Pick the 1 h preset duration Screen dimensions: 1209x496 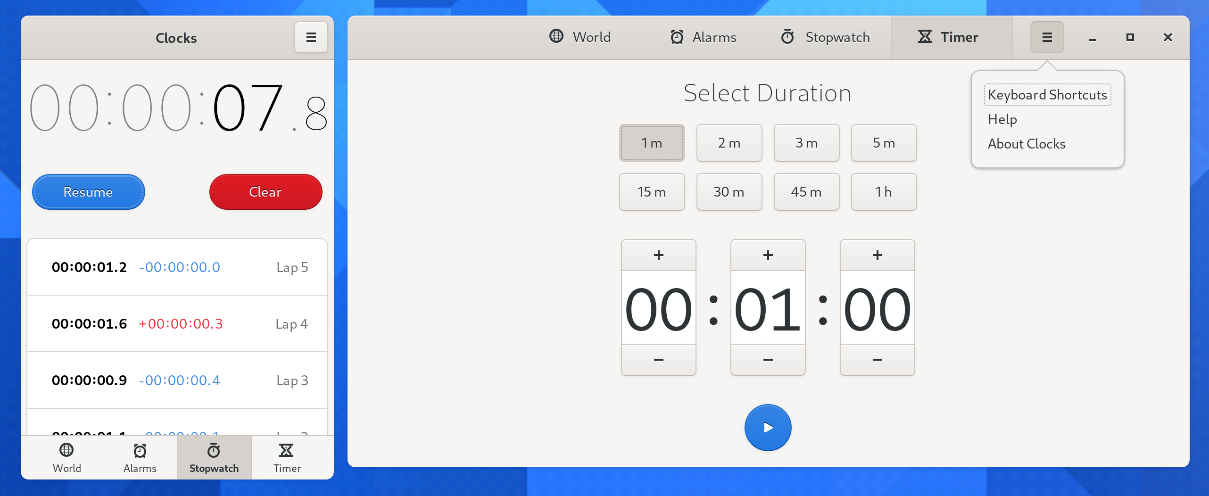tap(884, 192)
